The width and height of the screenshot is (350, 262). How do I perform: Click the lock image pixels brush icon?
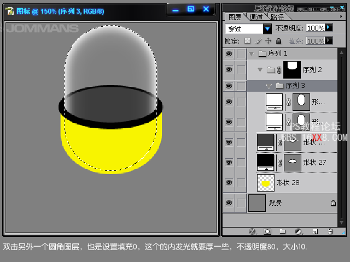pyautogui.click(x=258, y=41)
